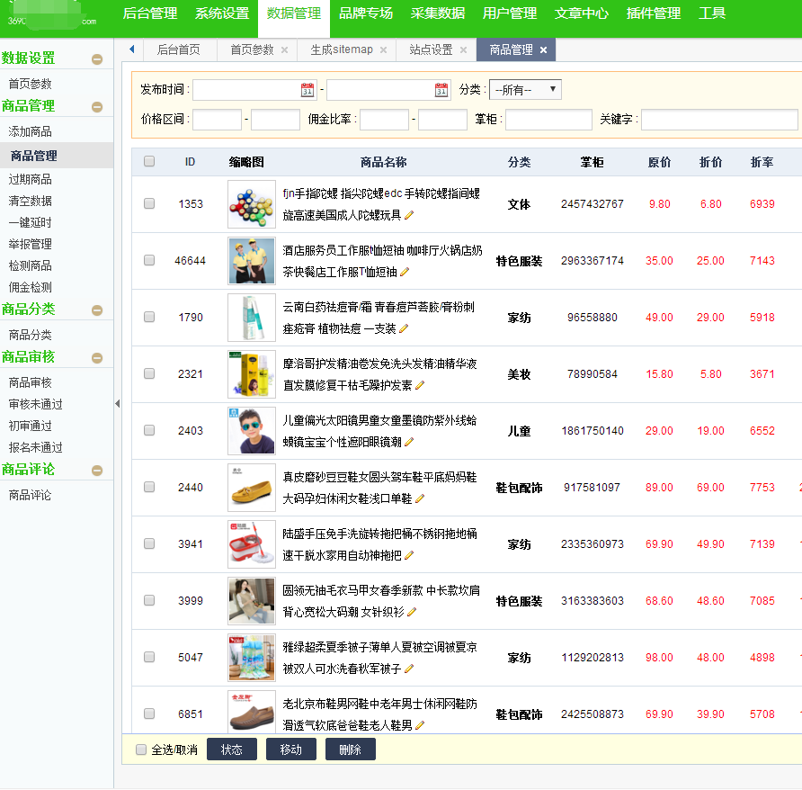Collapse the 商品评论 sidebar section
Viewport: 802px width, 790px height.
click(x=97, y=469)
